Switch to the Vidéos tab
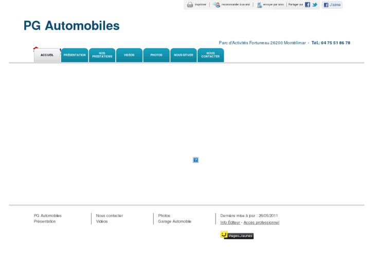 click(129, 55)
